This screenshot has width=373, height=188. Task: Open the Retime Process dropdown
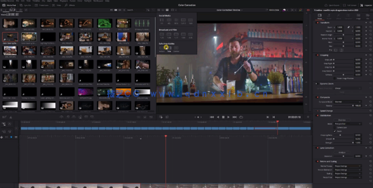(x=347, y=166)
